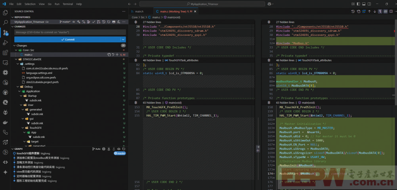Open the Remote Explorer view
The image size is (397, 190).
point(5,62)
